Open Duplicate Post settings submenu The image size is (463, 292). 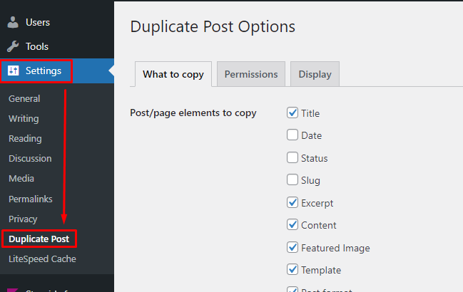pyautogui.click(x=39, y=239)
